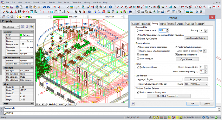
Task: Click the Color Scheme button
Action: click(x=187, y=59)
